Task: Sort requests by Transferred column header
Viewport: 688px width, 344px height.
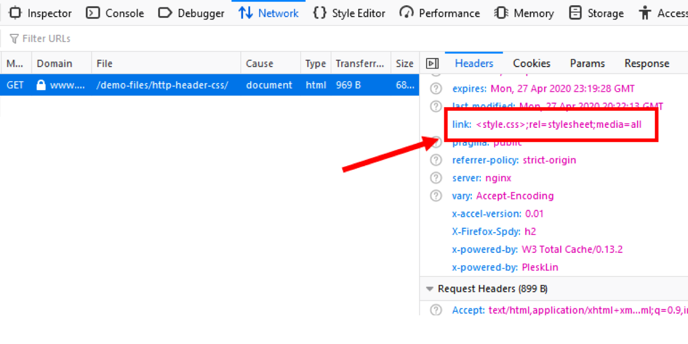Action: pos(361,64)
